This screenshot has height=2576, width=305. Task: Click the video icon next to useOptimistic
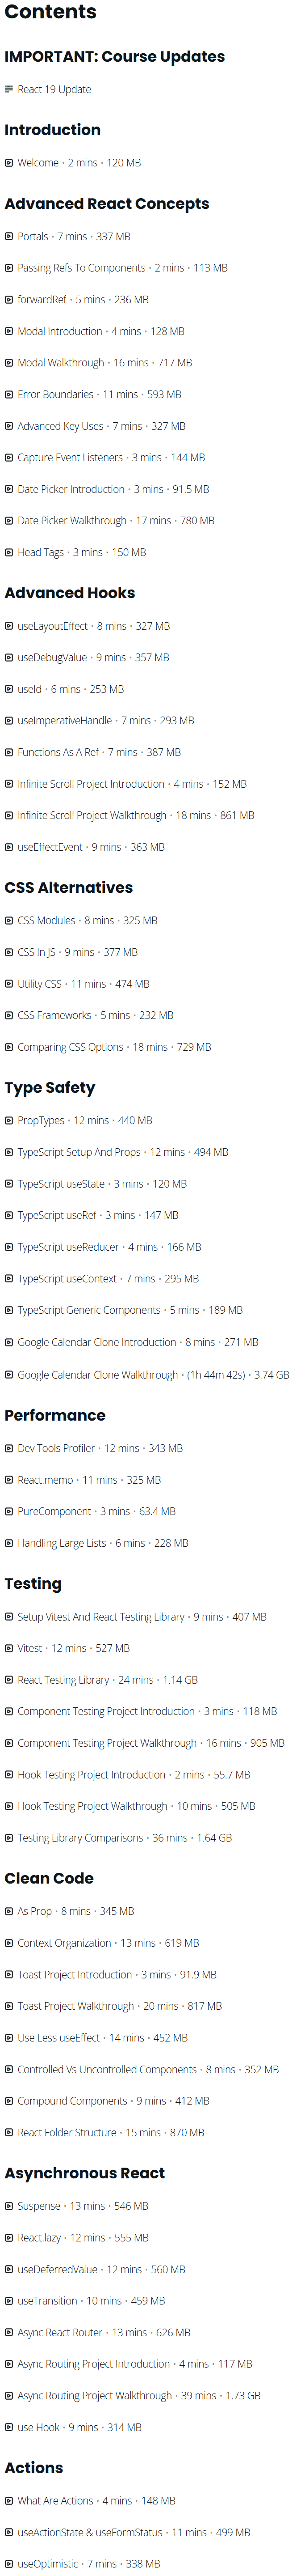(x=9, y=2564)
